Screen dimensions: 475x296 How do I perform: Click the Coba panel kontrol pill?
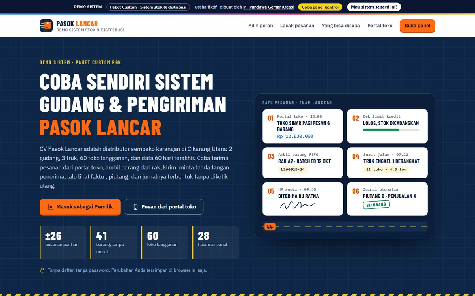[x=320, y=7]
